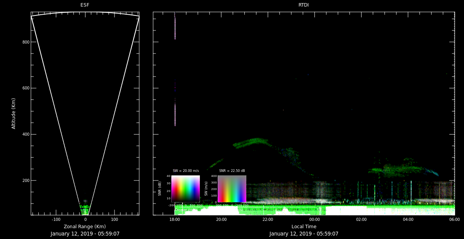The height and width of the screenshot is (239, 464).
Task: Click the "ESF" plot title
Action: click(x=85, y=5)
